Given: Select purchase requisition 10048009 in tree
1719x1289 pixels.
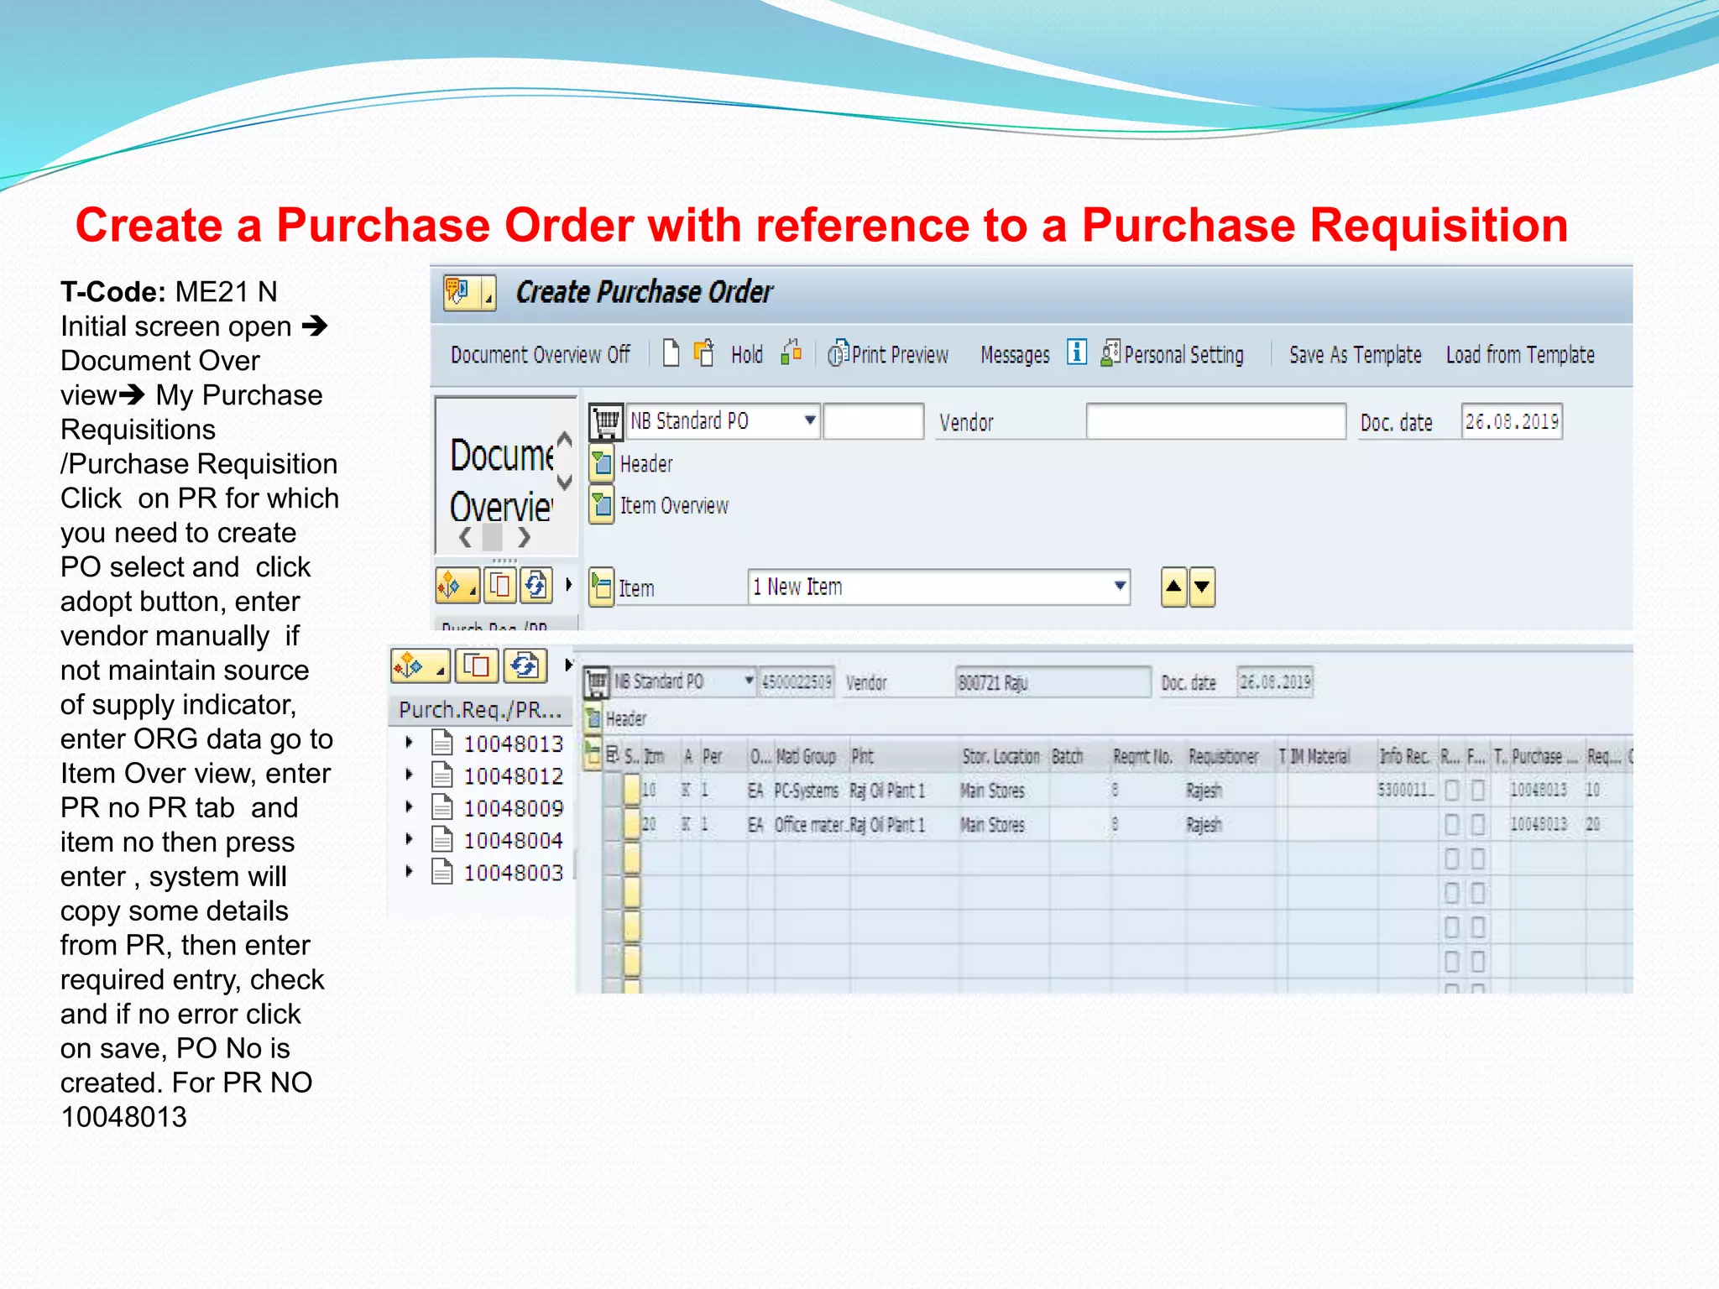Looking at the screenshot, I should pos(513,808).
